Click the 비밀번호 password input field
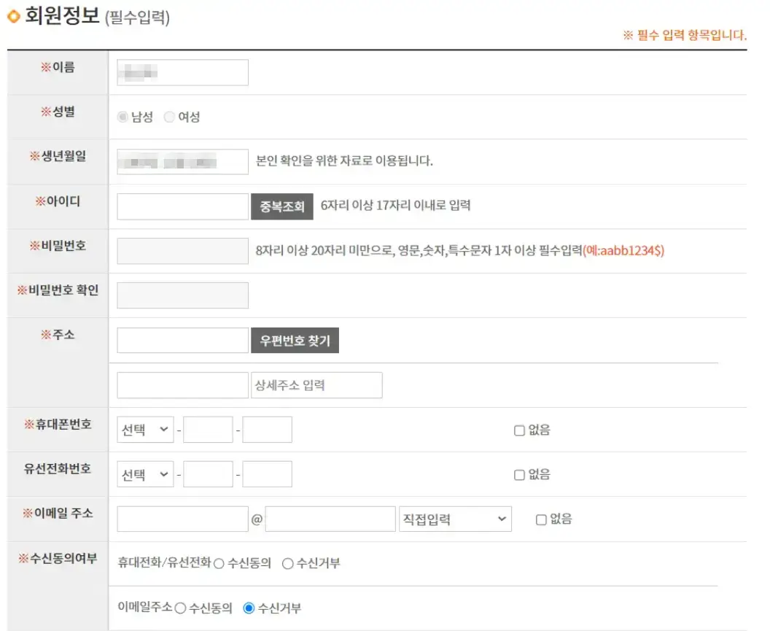 click(x=182, y=249)
